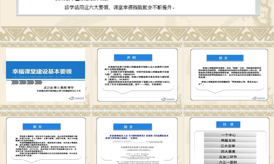Screen dimensions: 274x164
Task: Click the 声明 blue header banner
Action: [x=133, y=57]
